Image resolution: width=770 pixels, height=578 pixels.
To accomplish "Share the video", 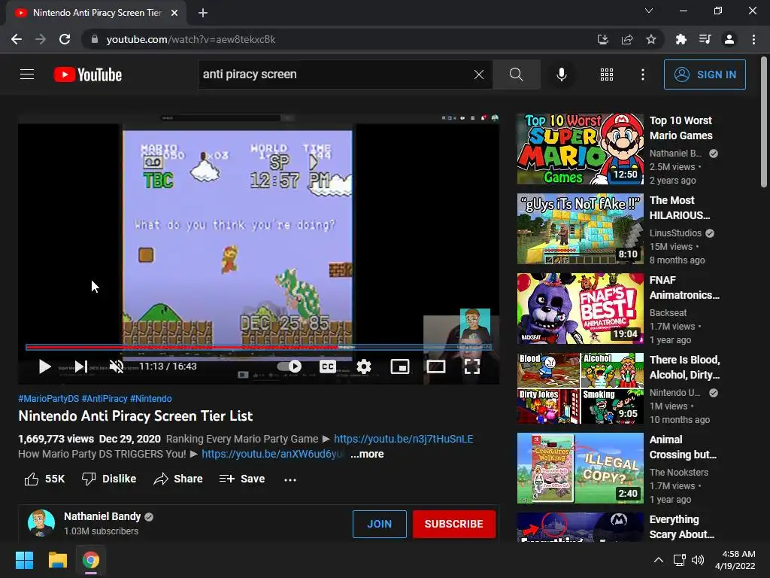I will [x=177, y=479].
